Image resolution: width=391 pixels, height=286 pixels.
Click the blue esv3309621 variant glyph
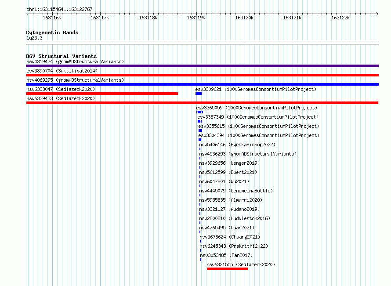pyautogui.click(x=199, y=94)
